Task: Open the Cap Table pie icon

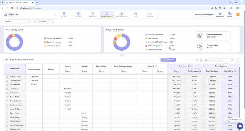Action: [x=78, y=13]
